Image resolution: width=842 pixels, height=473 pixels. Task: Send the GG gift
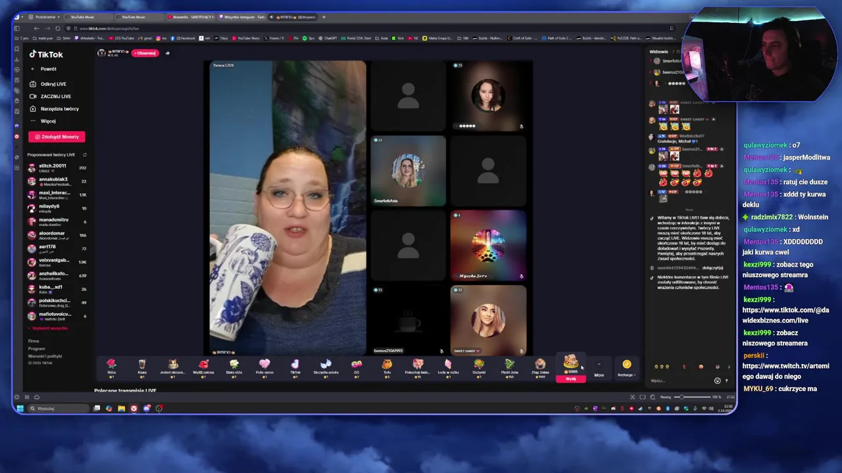(x=357, y=367)
